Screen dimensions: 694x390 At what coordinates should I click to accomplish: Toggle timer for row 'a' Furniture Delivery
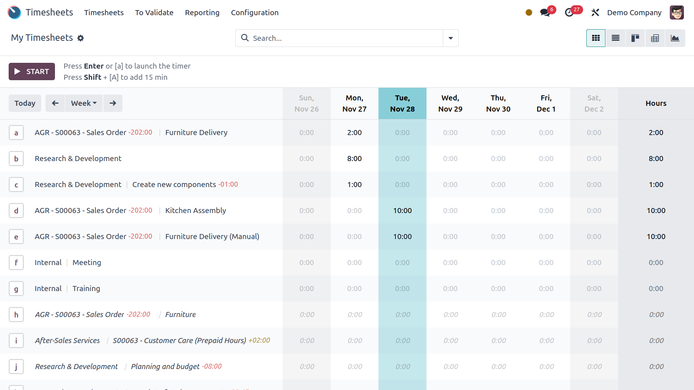click(16, 133)
